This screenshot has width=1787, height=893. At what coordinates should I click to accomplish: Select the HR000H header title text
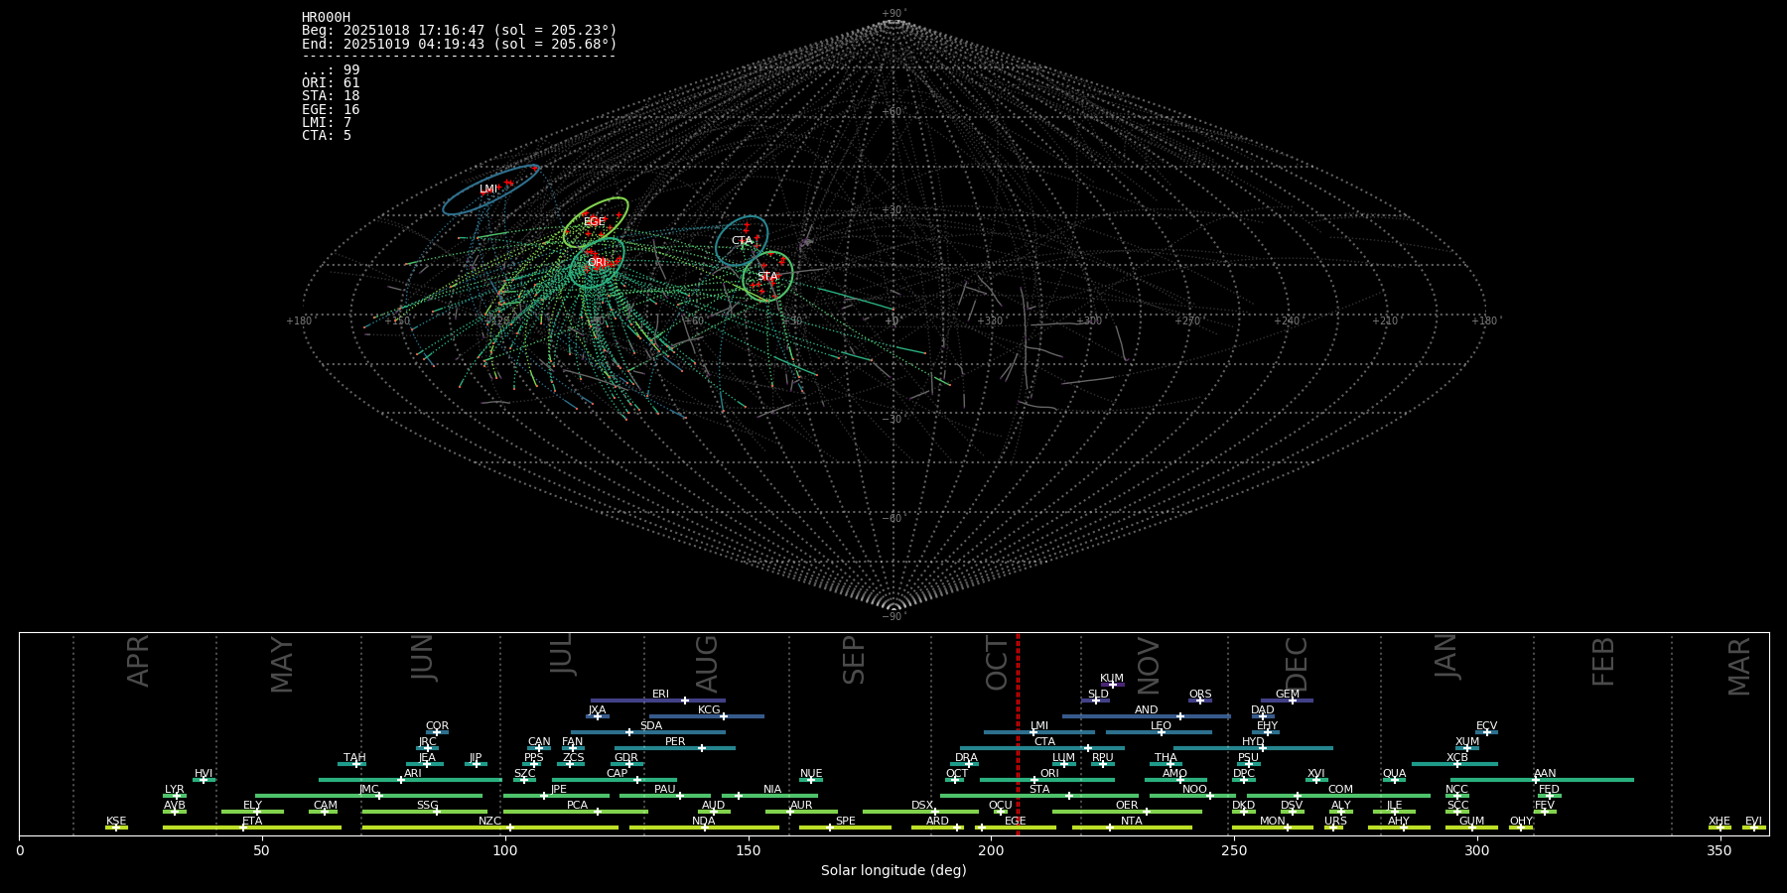[326, 18]
